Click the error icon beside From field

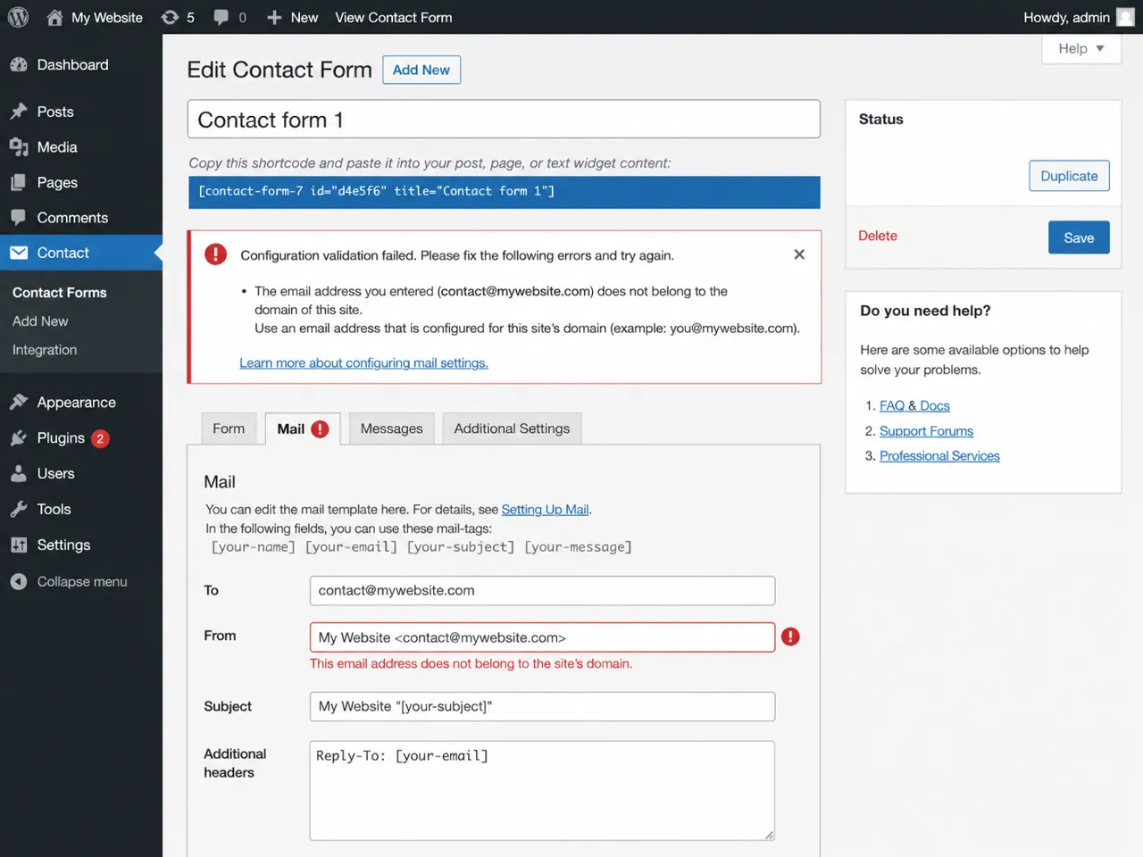pos(790,637)
